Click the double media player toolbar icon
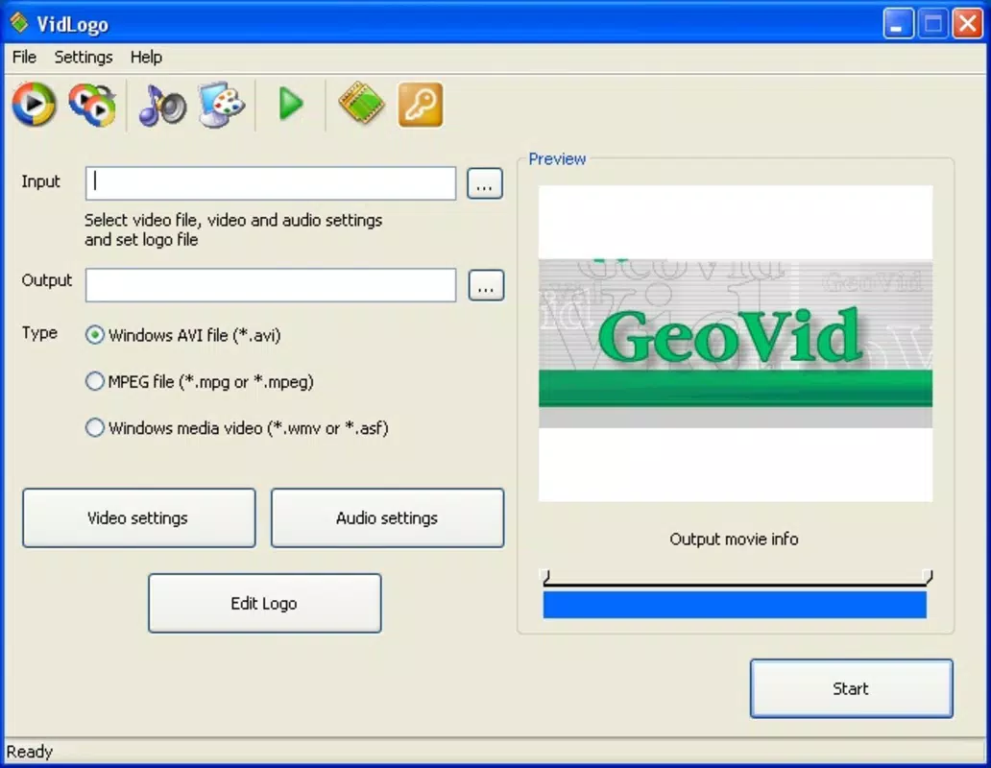991x768 pixels. tap(92, 105)
